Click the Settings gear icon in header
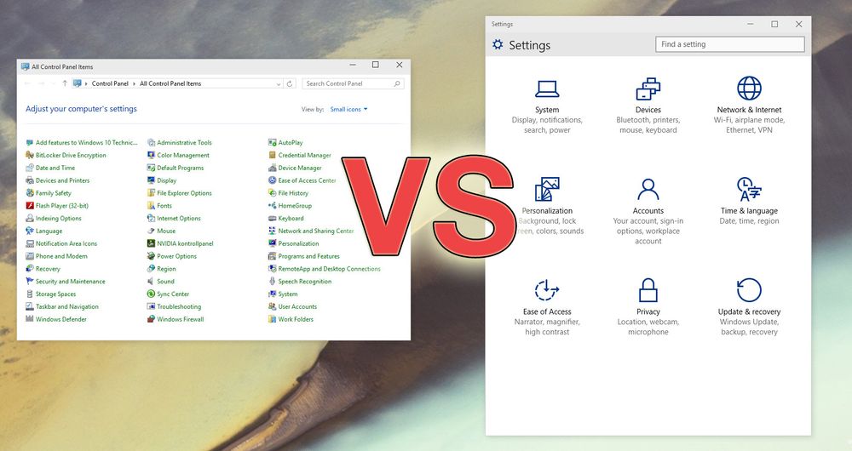This screenshot has height=451, width=852. [x=498, y=44]
